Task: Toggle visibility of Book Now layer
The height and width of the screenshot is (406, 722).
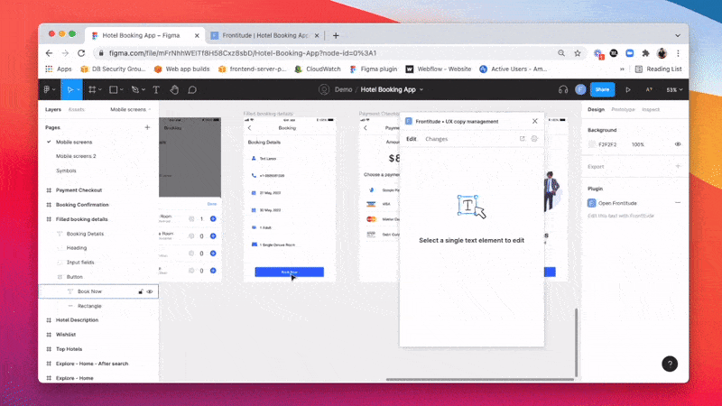Action: pyautogui.click(x=150, y=291)
